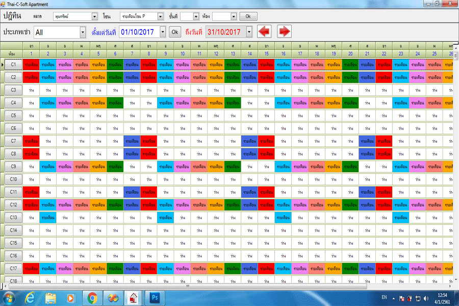Viewport: 459px width, 306px height.
Task: Click the Windows Start button
Action: [9, 297]
